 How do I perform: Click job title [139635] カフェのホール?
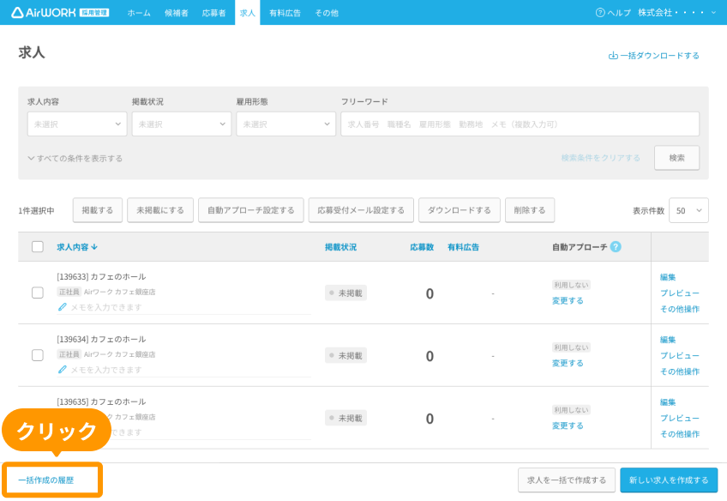pyautogui.click(x=101, y=401)
